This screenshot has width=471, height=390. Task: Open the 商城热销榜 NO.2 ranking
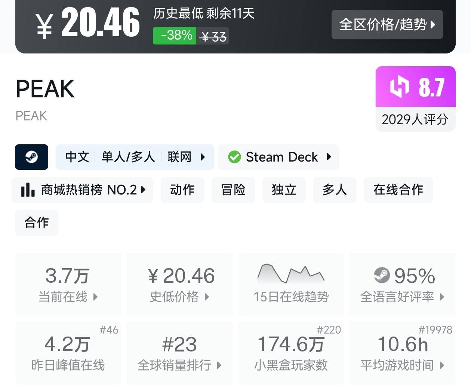tap(89, 190)
